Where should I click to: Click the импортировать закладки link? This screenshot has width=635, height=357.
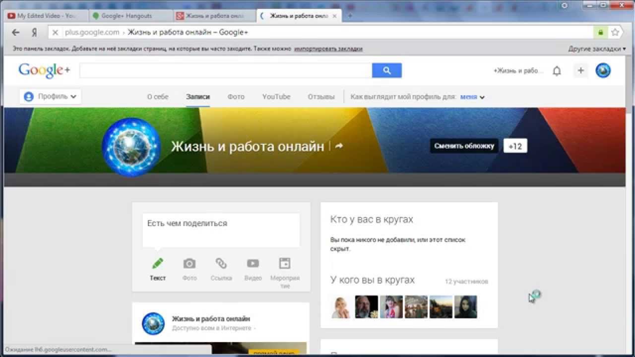328,49
